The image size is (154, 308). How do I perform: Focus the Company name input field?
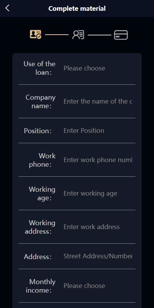[x=98, y=101]
